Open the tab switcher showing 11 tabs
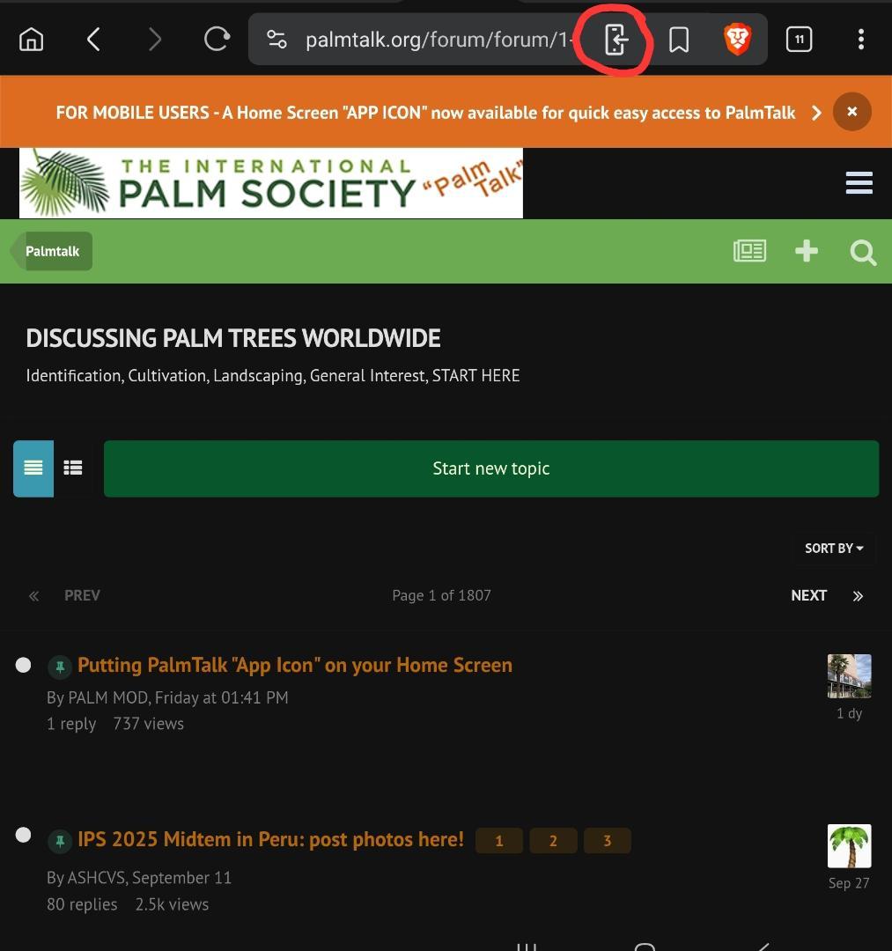 click(x=799, y=40)
